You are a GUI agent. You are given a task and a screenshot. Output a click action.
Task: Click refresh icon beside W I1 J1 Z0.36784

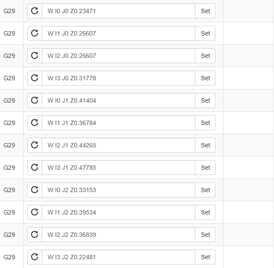[35, 123]
